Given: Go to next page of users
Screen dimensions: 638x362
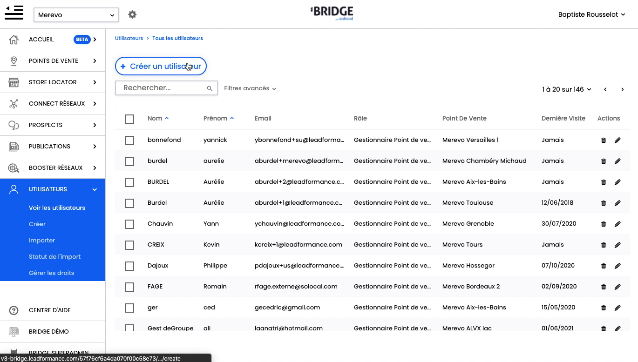Looking at the screenshot, I should [622, 89].
